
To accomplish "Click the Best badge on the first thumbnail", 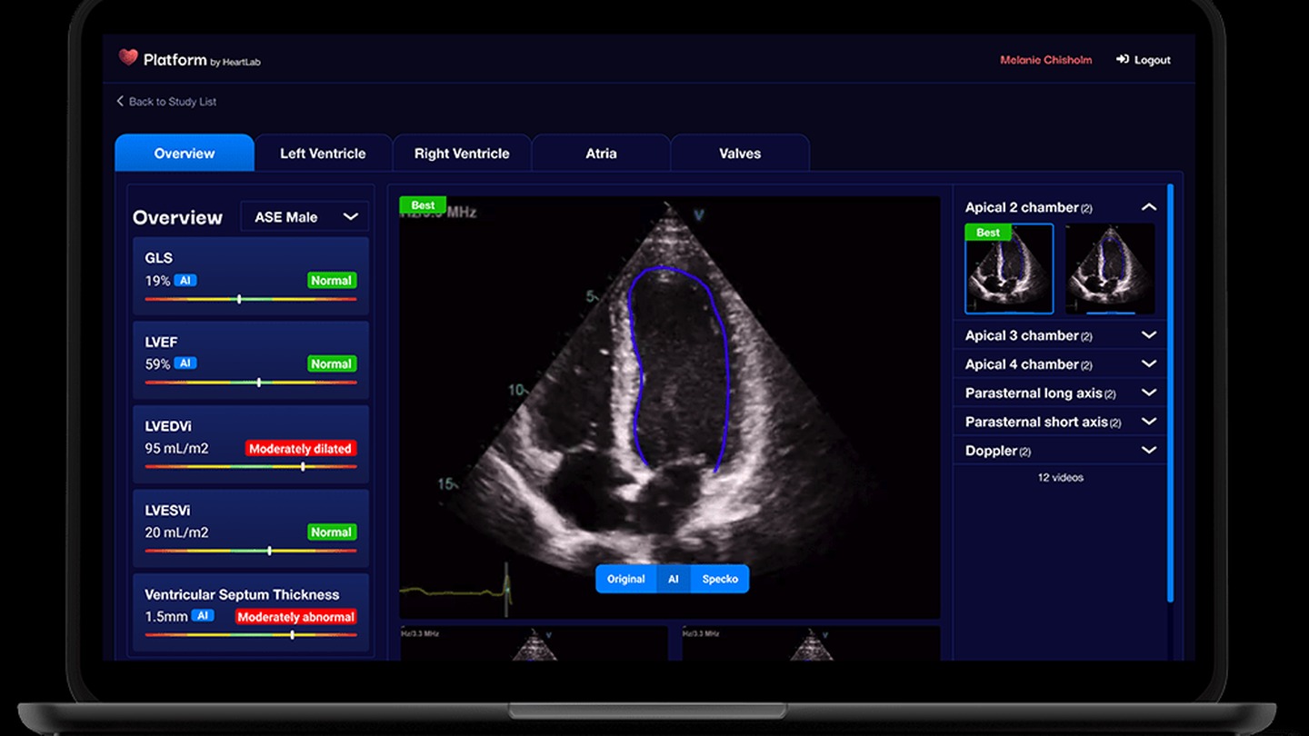I will point(987,232).
